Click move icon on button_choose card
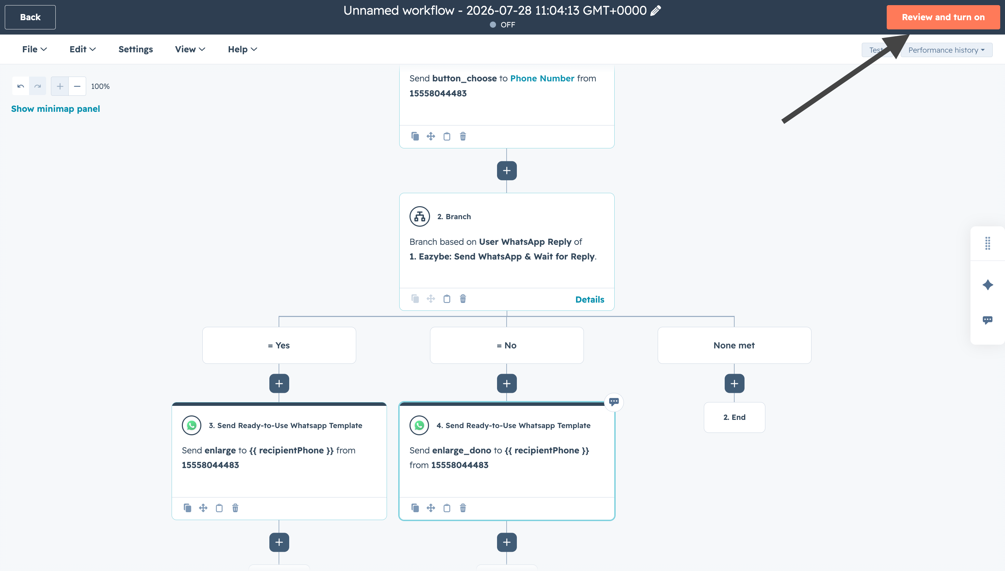 click(x=431, y=136)
